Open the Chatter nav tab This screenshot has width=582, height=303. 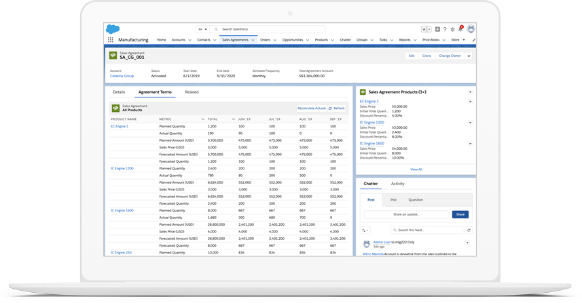coord(345,39)
